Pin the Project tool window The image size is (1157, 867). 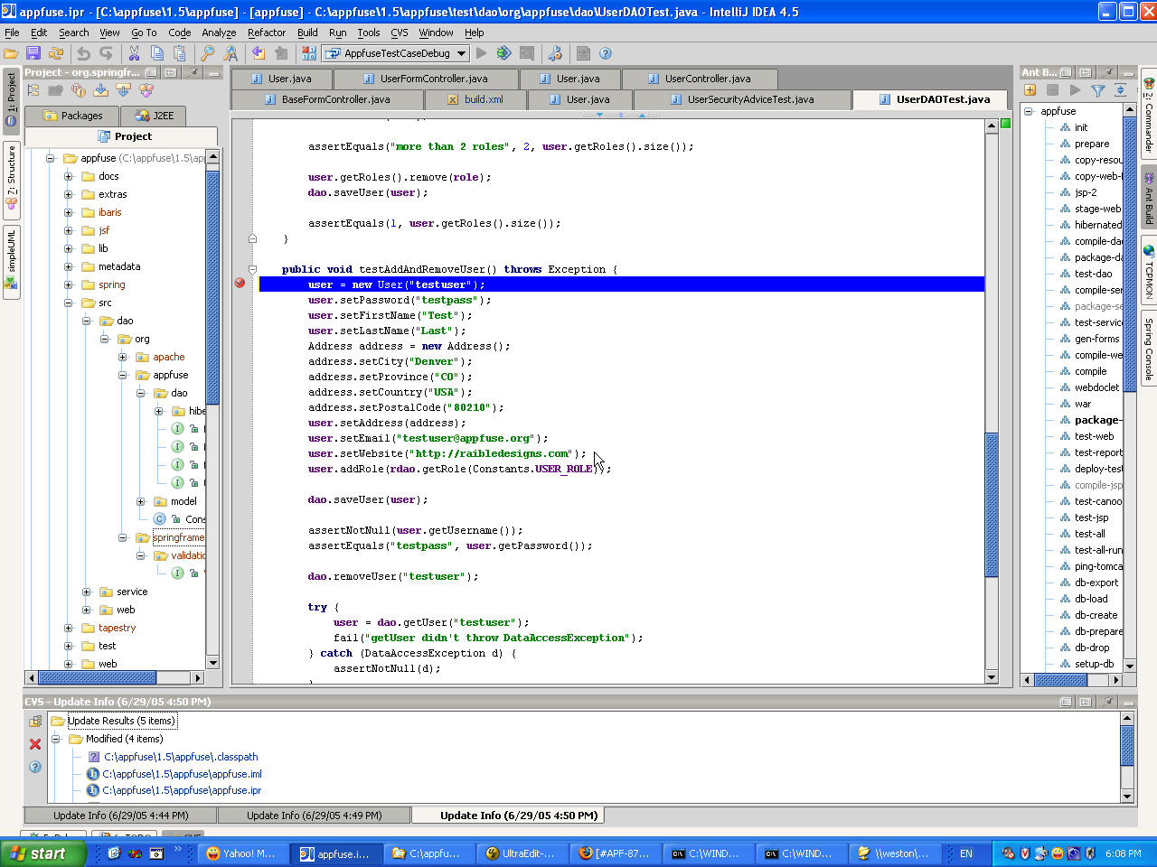coord(192,72)
